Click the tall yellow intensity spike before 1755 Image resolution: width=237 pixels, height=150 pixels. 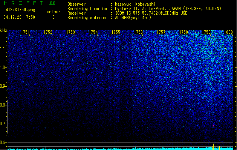tap(108, 147)
